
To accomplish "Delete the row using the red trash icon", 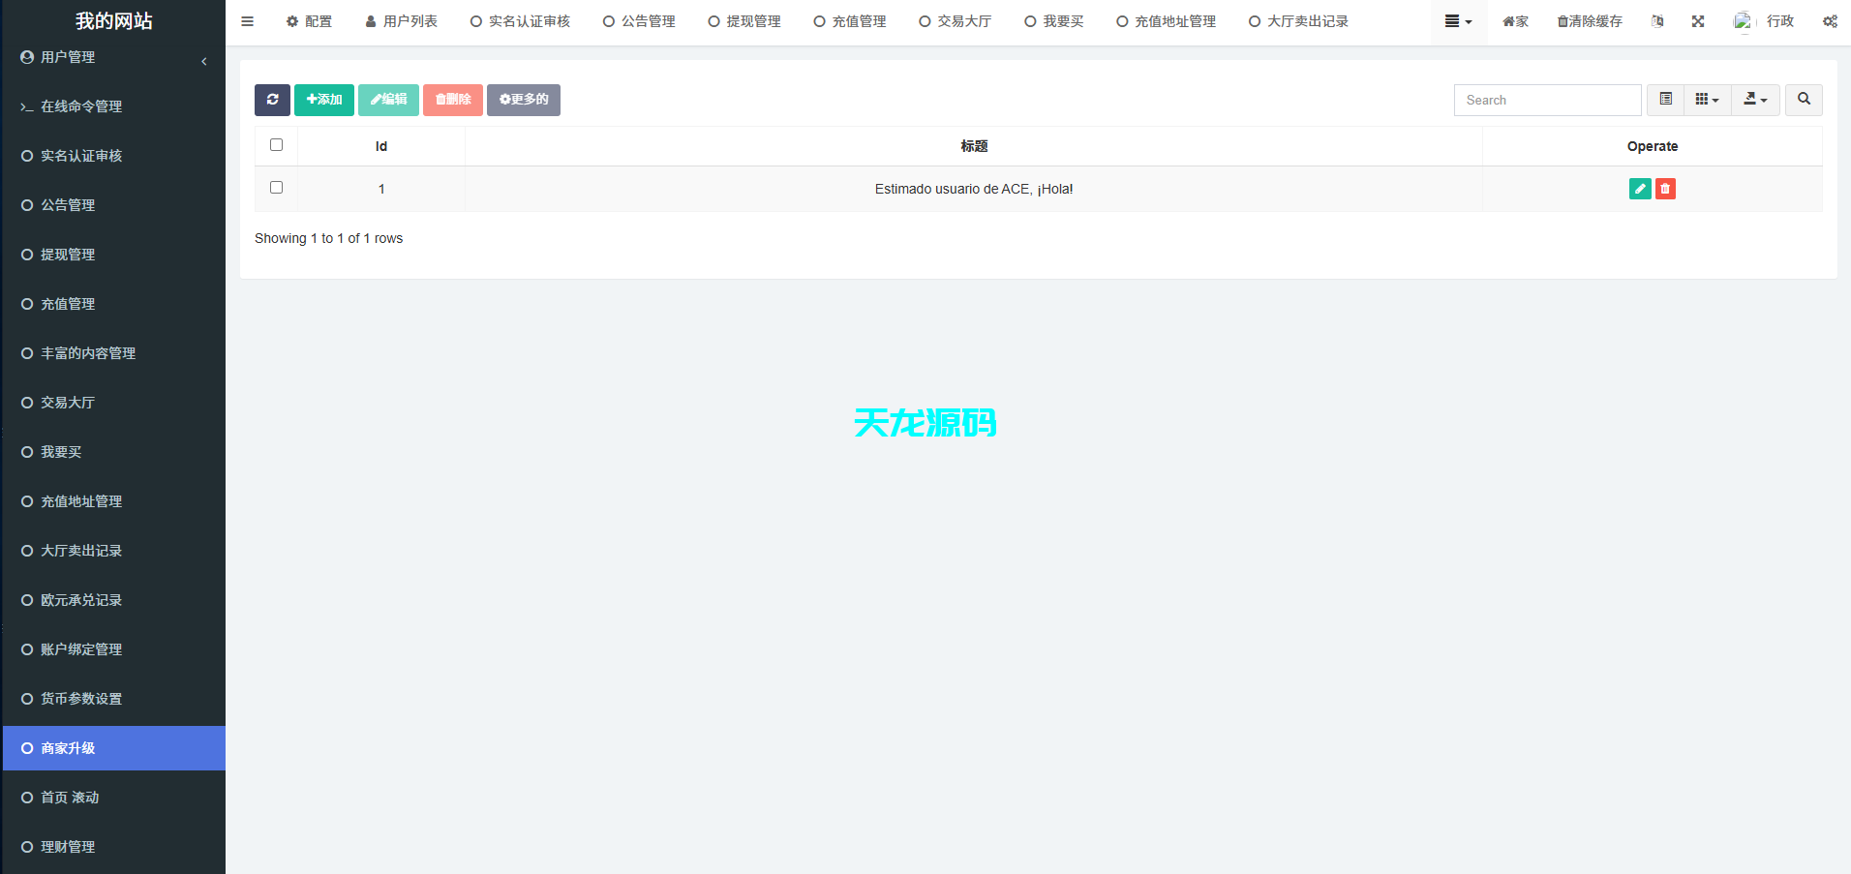I will pyautogui.click(x=1664, y=189).
